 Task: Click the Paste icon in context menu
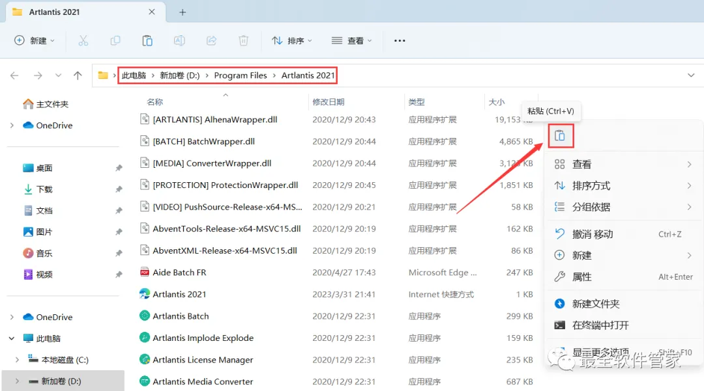560,136
